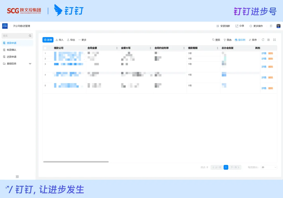
Task: Click 删除 for row 1
Action: pyautogui.click(x=270, y=53)
